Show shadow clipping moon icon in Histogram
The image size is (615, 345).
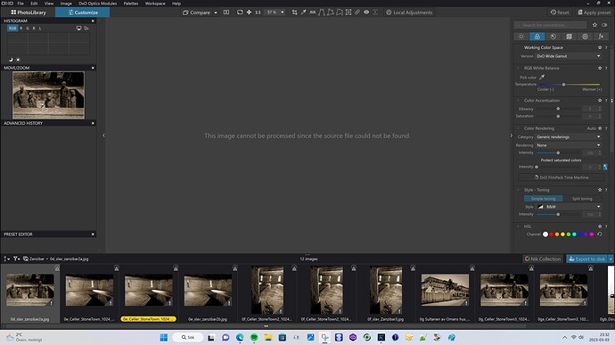pyautogui.click(x=11, y=60)
